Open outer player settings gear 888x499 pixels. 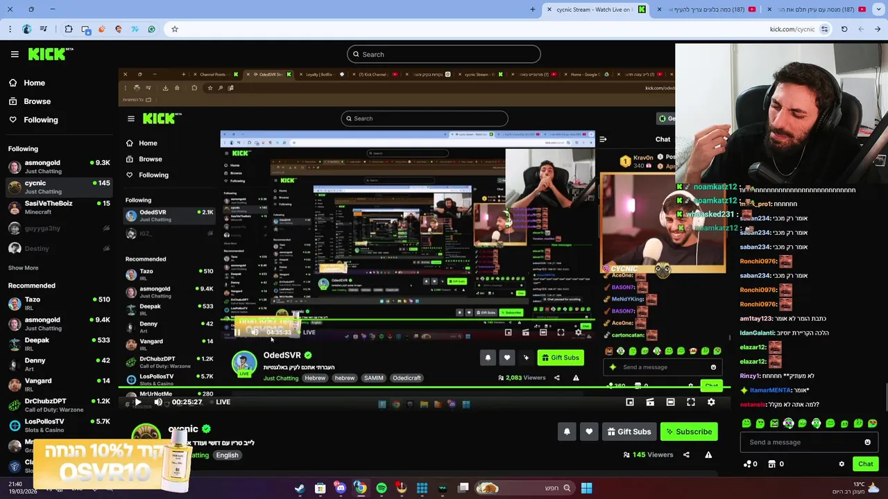click(x=711, y=402)
